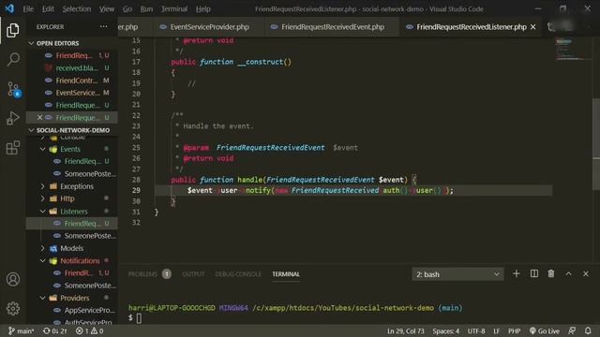Open errors and warnings count in status bar
This screenshot has height=337, width=600.
coord(89,330)
